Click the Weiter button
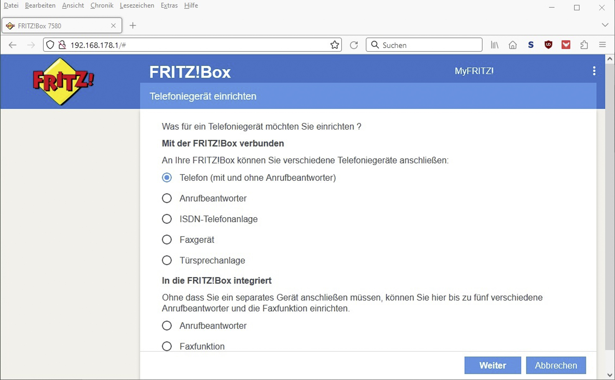Image resolution: width=615 pixels, height=380 pixels. click(493, 365)
